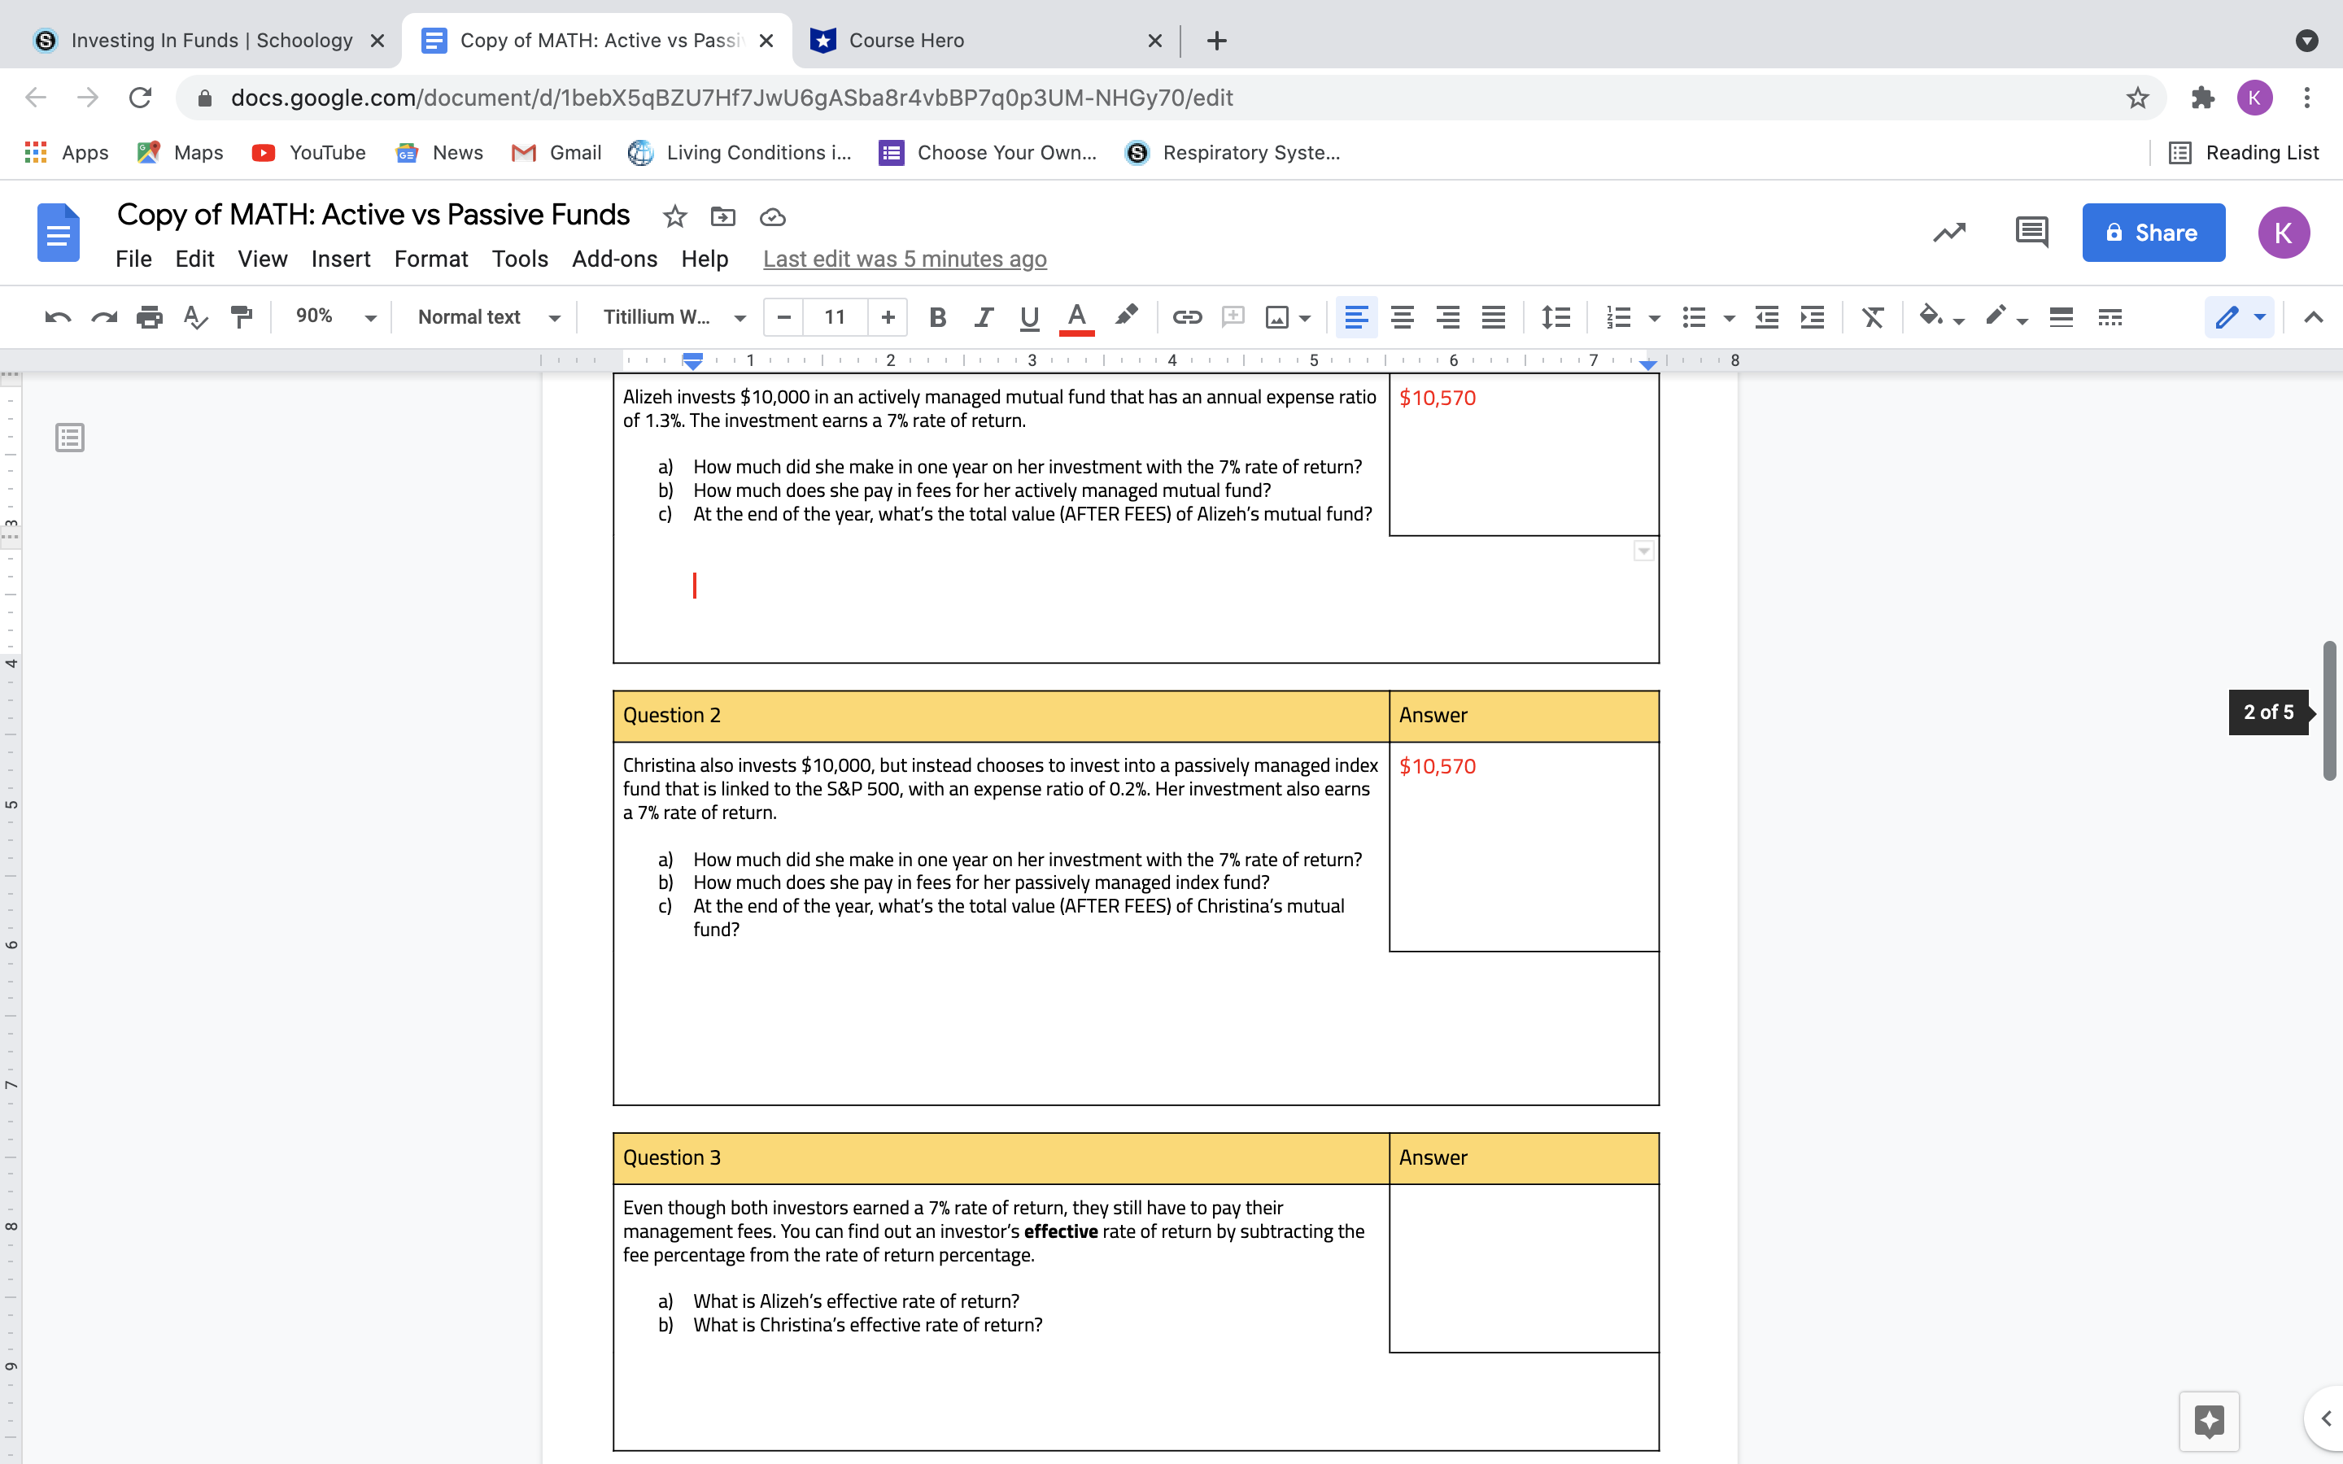This screenshot has height=1464, width=2343.
Task: Open comment history icon
Action: 2031,233
